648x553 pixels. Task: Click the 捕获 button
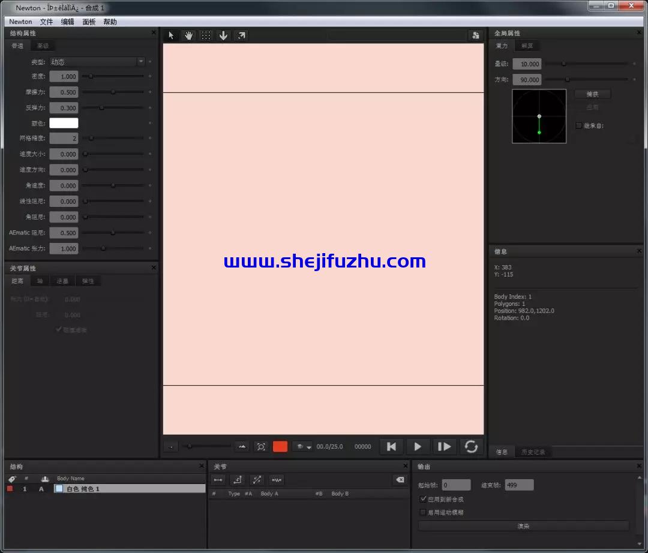click(x=593, y=94)
